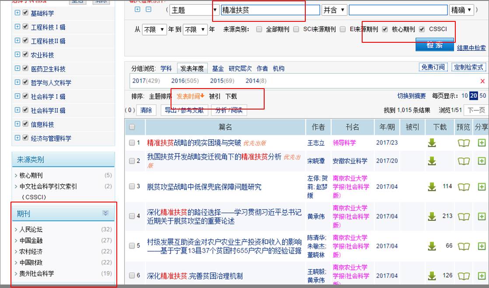Expand the 工程科技 I 辑 subject tree node

[x=17, y=27]
